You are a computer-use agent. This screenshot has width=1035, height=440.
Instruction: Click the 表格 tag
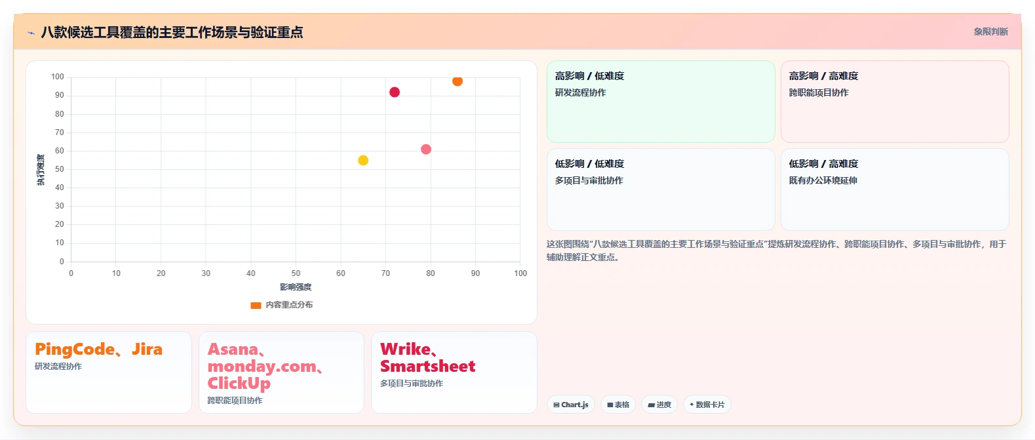[618, 405]
